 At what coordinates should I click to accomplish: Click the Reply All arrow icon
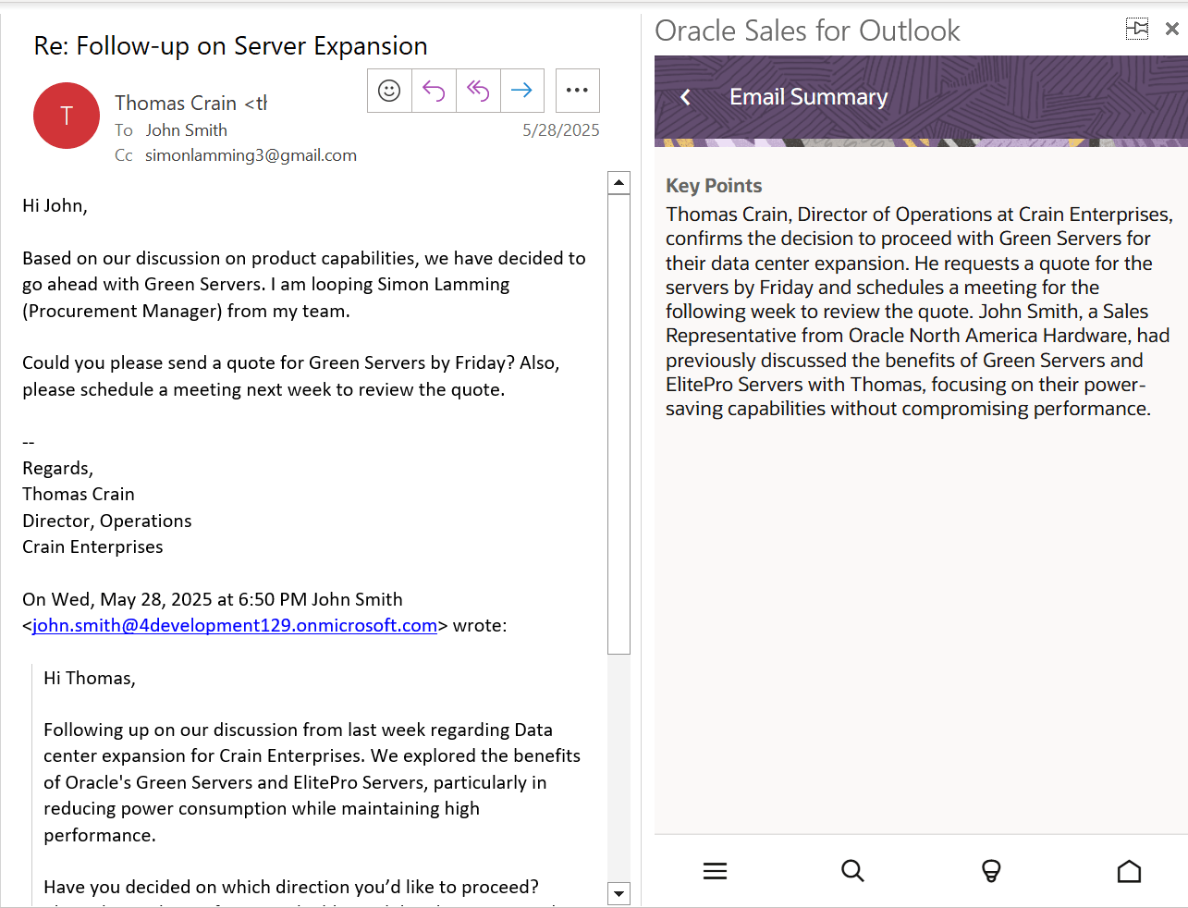click(x=478, y=91)
